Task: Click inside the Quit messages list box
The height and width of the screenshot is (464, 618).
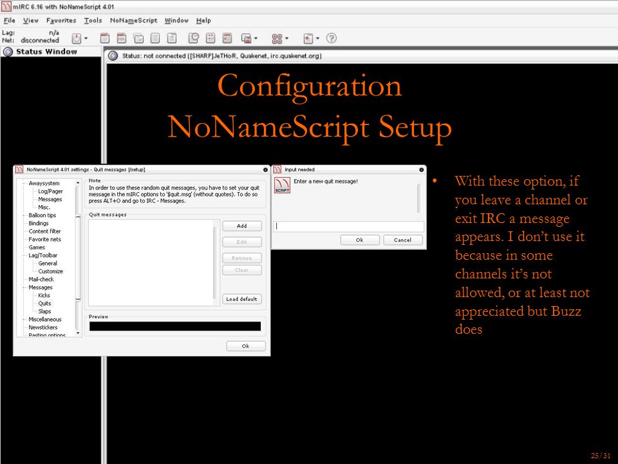Action: [x=151, y=262]
